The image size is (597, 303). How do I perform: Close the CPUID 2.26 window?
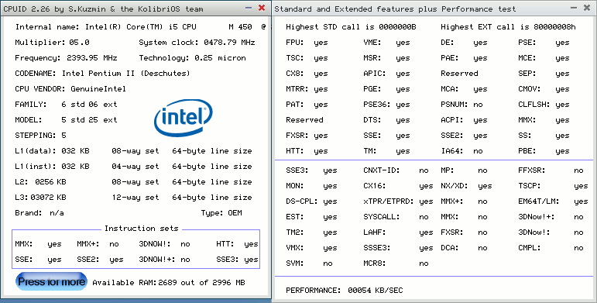pyautogui.click(x=262, y=8)
